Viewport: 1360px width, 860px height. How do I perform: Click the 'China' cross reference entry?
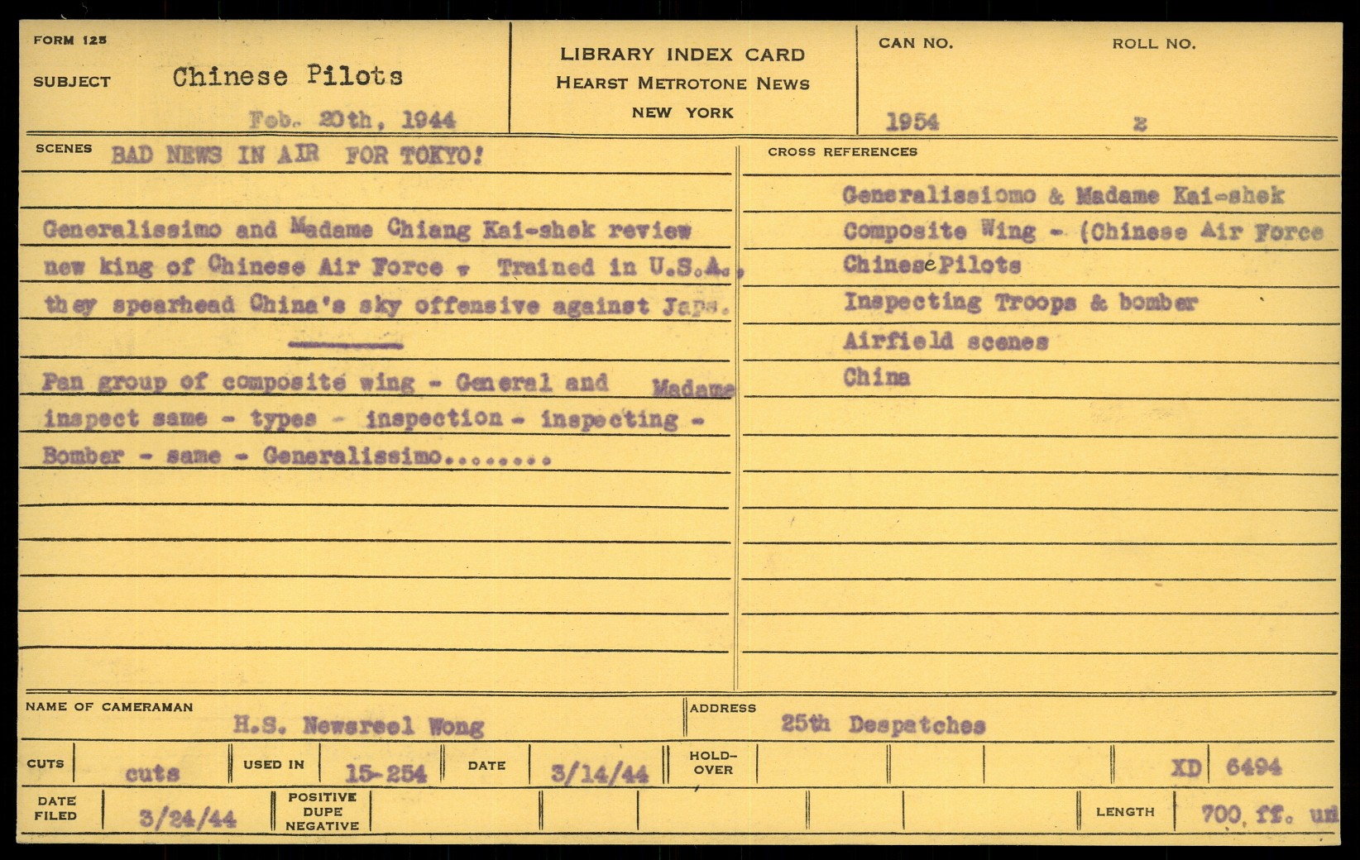tap(876, 378)
